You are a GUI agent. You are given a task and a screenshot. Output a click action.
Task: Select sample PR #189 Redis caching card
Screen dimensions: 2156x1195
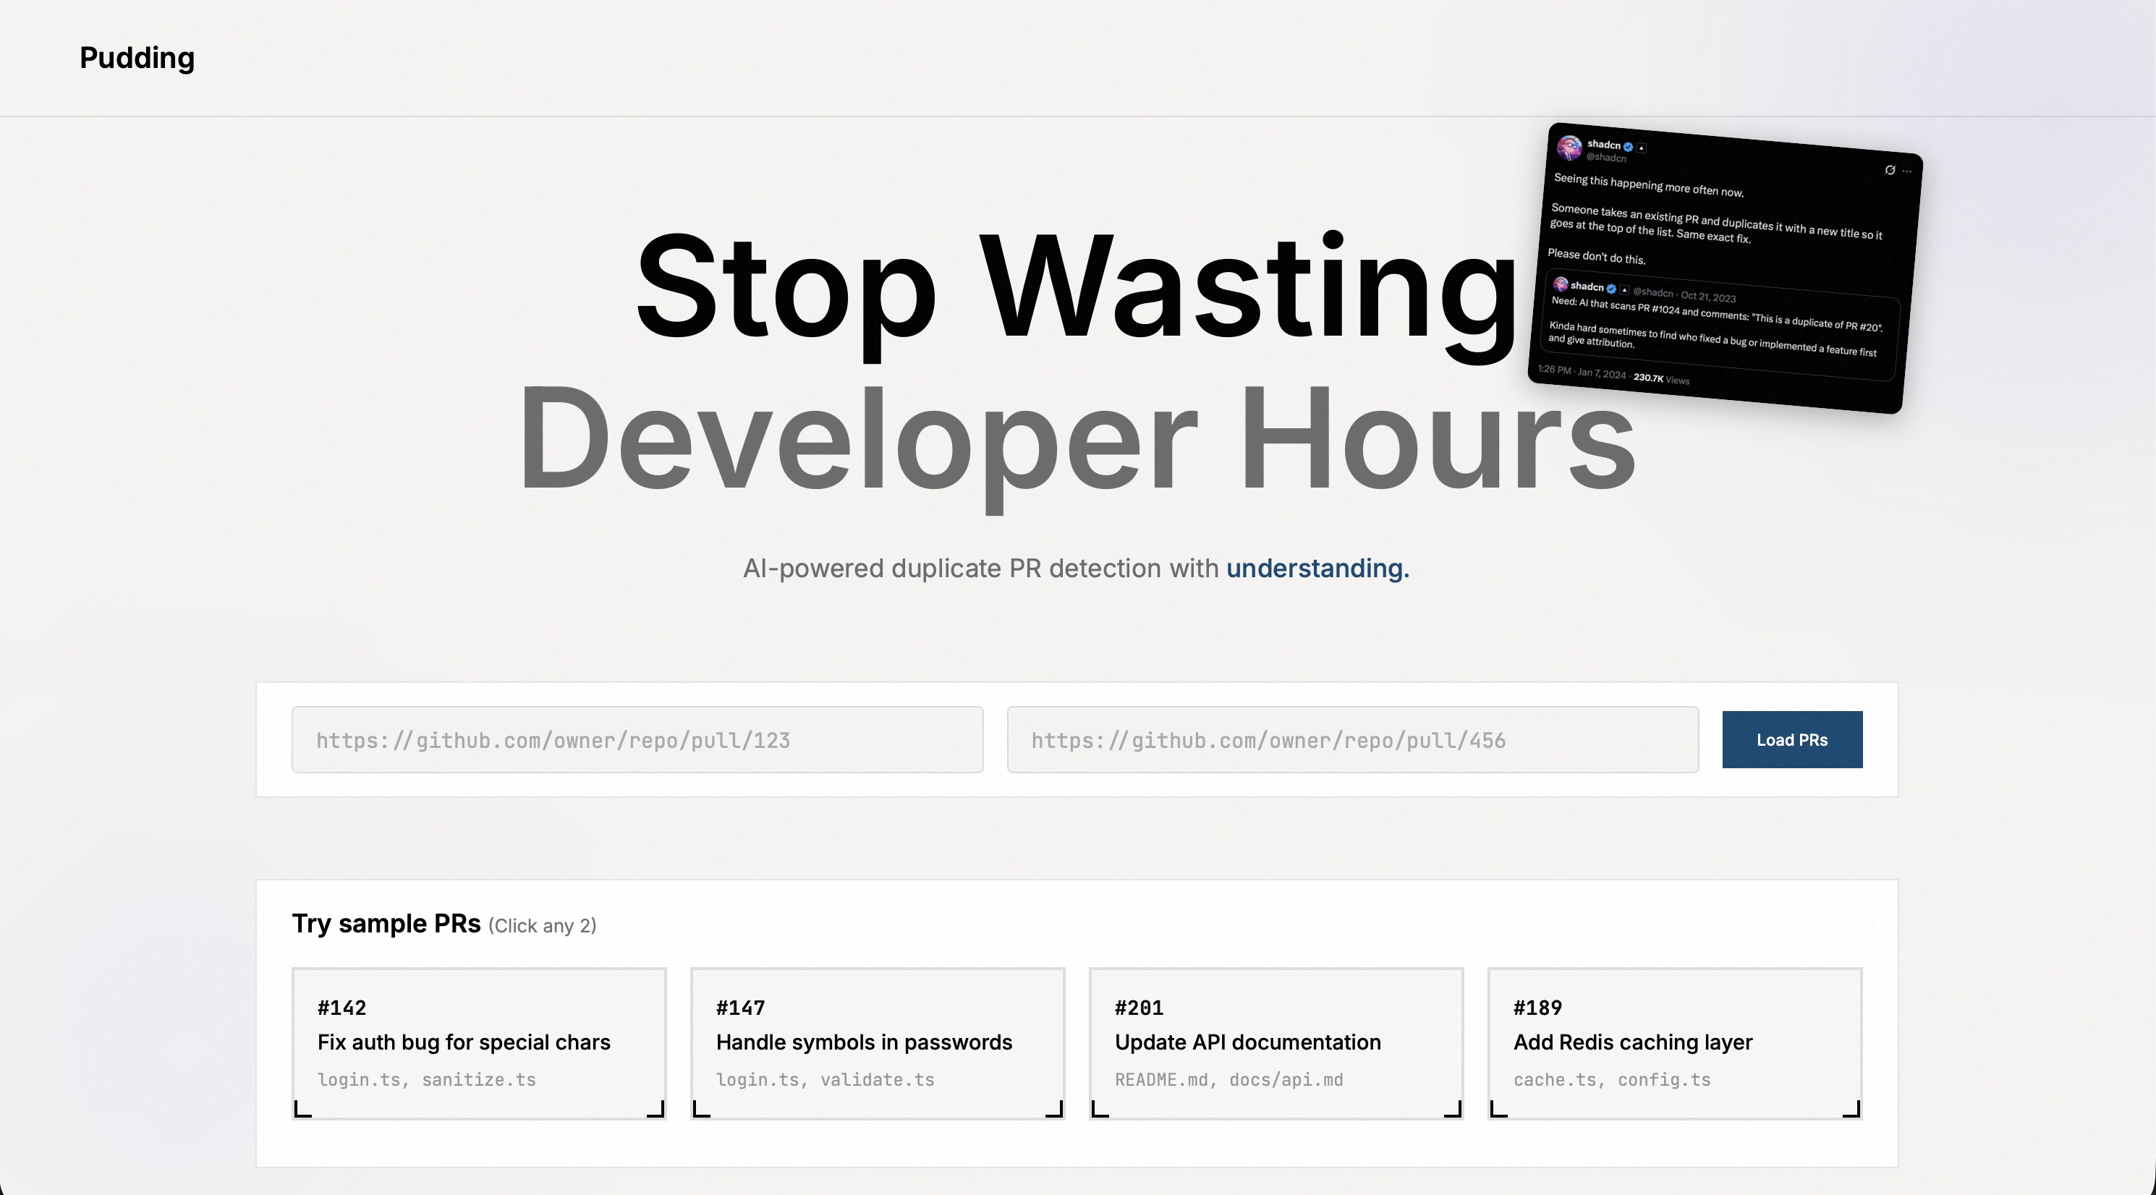(x=1674, y=1042)
